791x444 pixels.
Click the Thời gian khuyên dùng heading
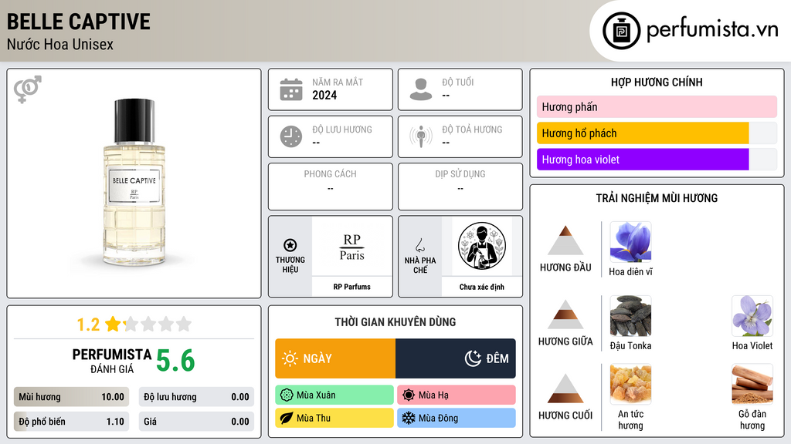pos(395,322)
